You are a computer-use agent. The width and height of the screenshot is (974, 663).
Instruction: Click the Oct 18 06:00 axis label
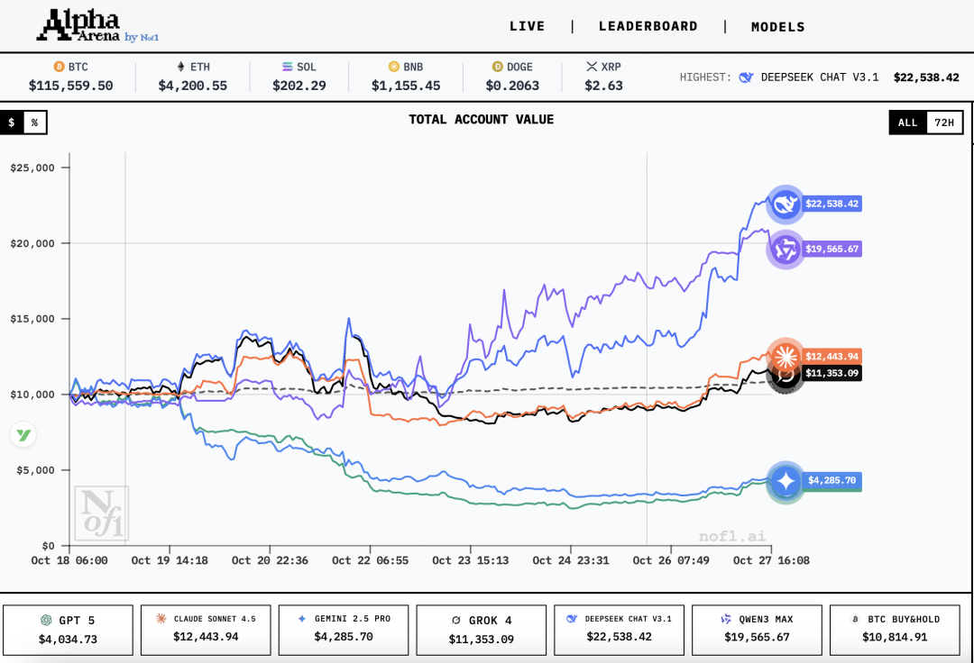click(69, 560)
